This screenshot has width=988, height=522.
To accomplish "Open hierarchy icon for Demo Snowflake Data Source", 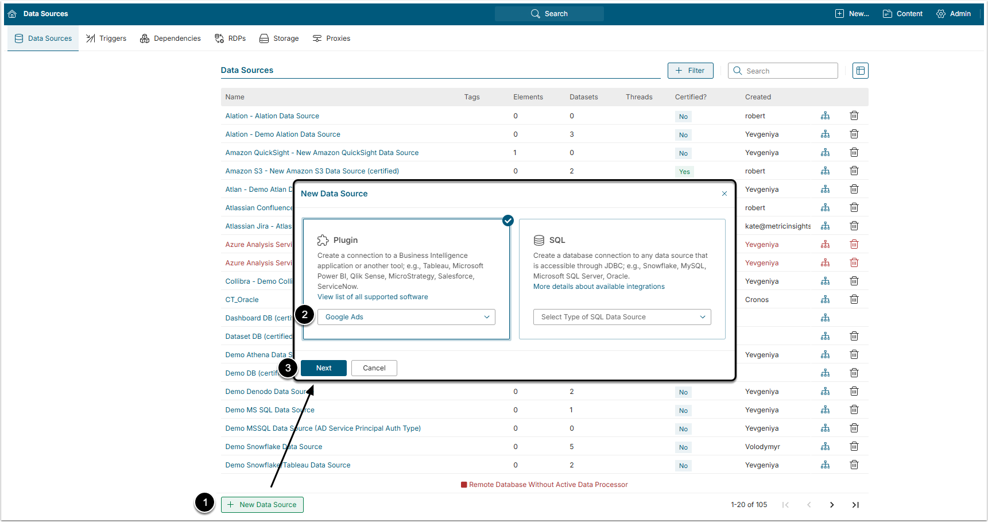I will 825,447.
